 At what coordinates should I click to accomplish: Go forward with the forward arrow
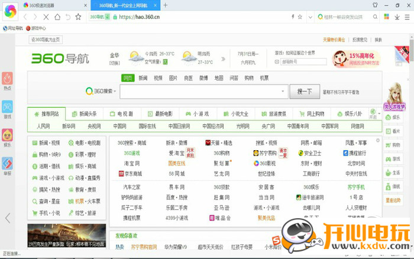tap(35, 17)
